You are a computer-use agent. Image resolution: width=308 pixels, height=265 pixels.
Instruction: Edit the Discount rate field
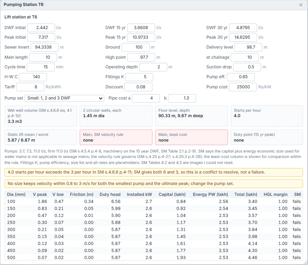[139, 87]
